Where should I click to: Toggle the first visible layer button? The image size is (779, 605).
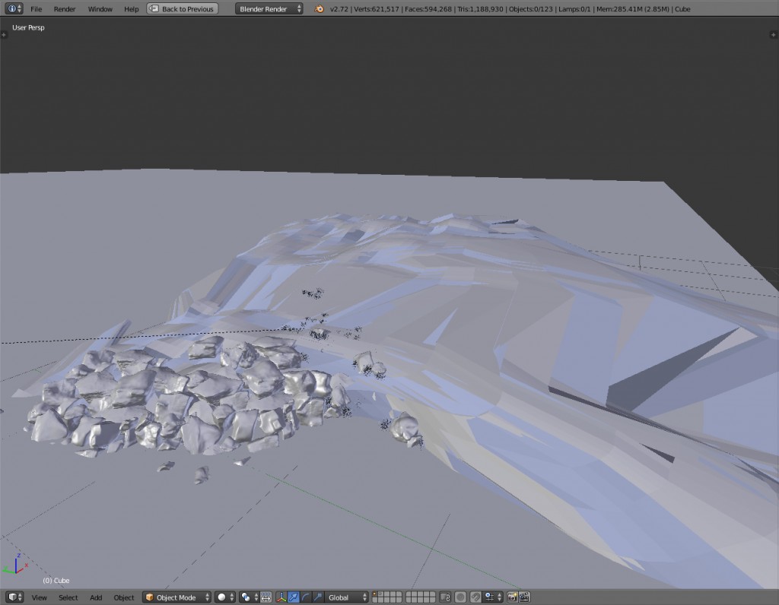coord(376,594)
